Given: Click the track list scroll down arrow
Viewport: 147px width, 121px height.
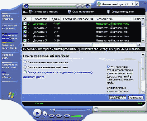Looking at the screenshot, I should tap(143, 41).
